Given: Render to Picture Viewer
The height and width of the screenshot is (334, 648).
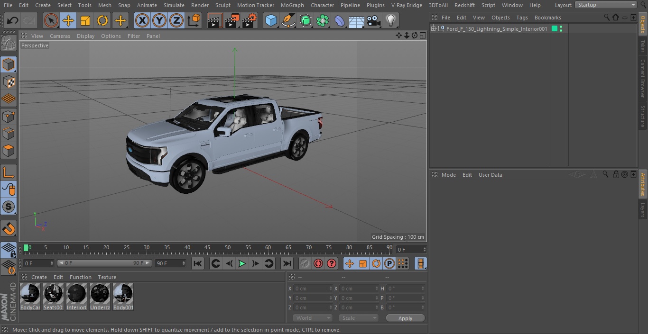Looking at the screenshot, I should (232, 20).
